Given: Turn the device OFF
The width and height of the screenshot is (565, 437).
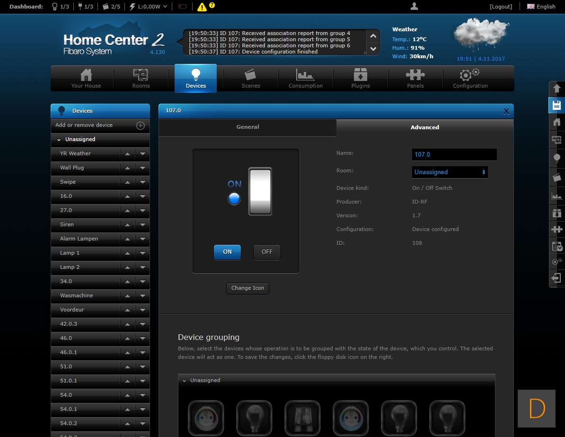Looking at the screenshot, I should 267,252.
